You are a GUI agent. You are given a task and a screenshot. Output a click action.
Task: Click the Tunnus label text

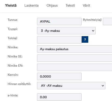click(13, 20)
